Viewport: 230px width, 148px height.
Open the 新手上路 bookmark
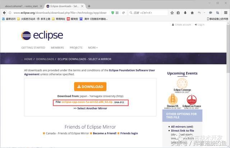[43, 19]
